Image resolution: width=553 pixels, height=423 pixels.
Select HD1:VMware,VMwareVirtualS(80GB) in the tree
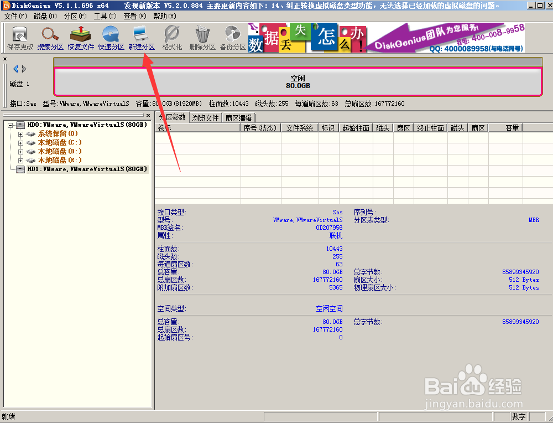click(x=87, y=169)
